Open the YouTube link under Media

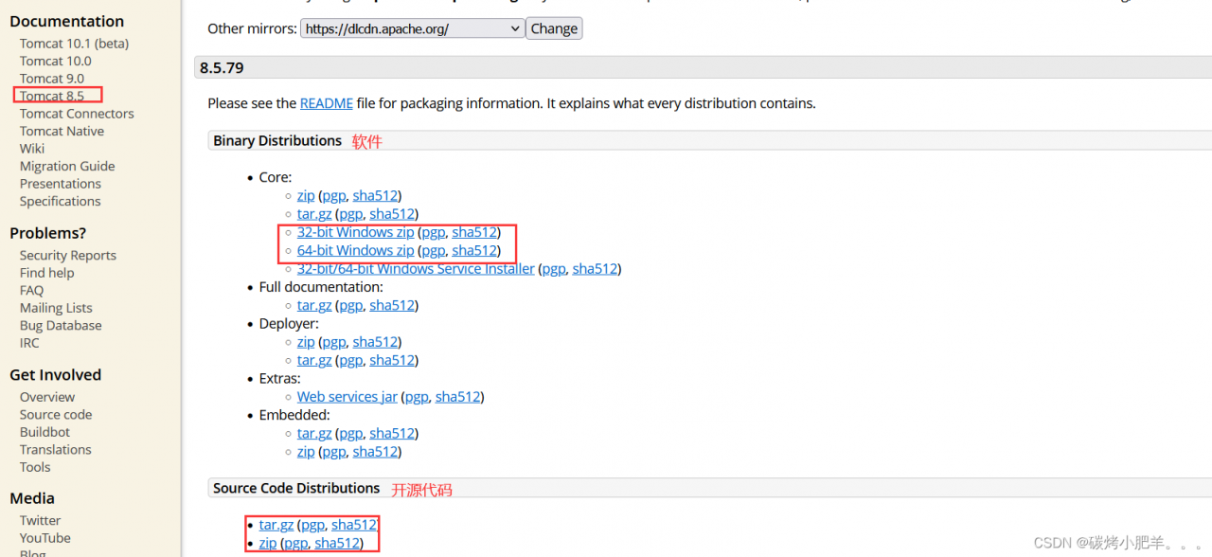tap(45, 538)
